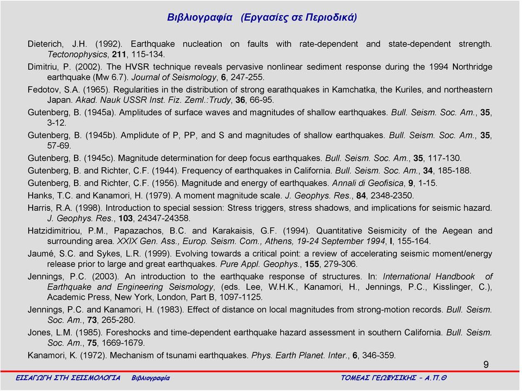Viewport: 522px width, 391px height.
Task: Click 'Tectonophysics, 211, 115-134.'
Action: (x=106, y=54)
